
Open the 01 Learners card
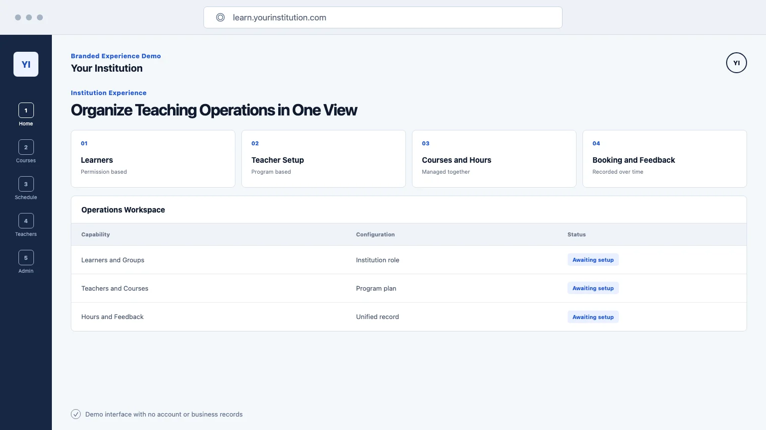(153, 159)
